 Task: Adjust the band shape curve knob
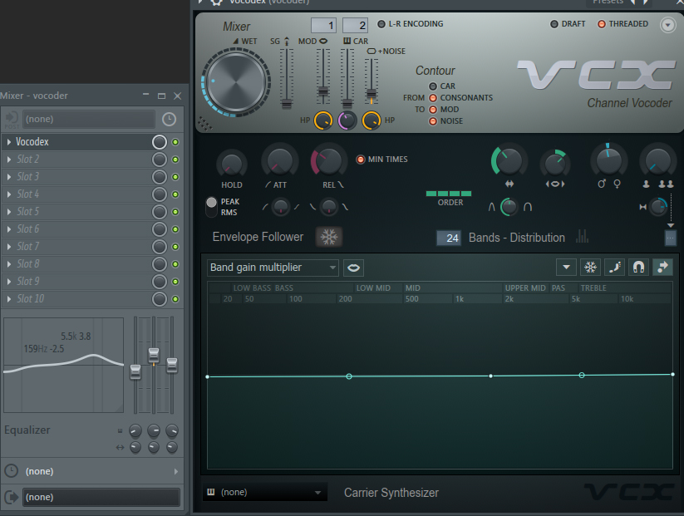pos(509,207)
